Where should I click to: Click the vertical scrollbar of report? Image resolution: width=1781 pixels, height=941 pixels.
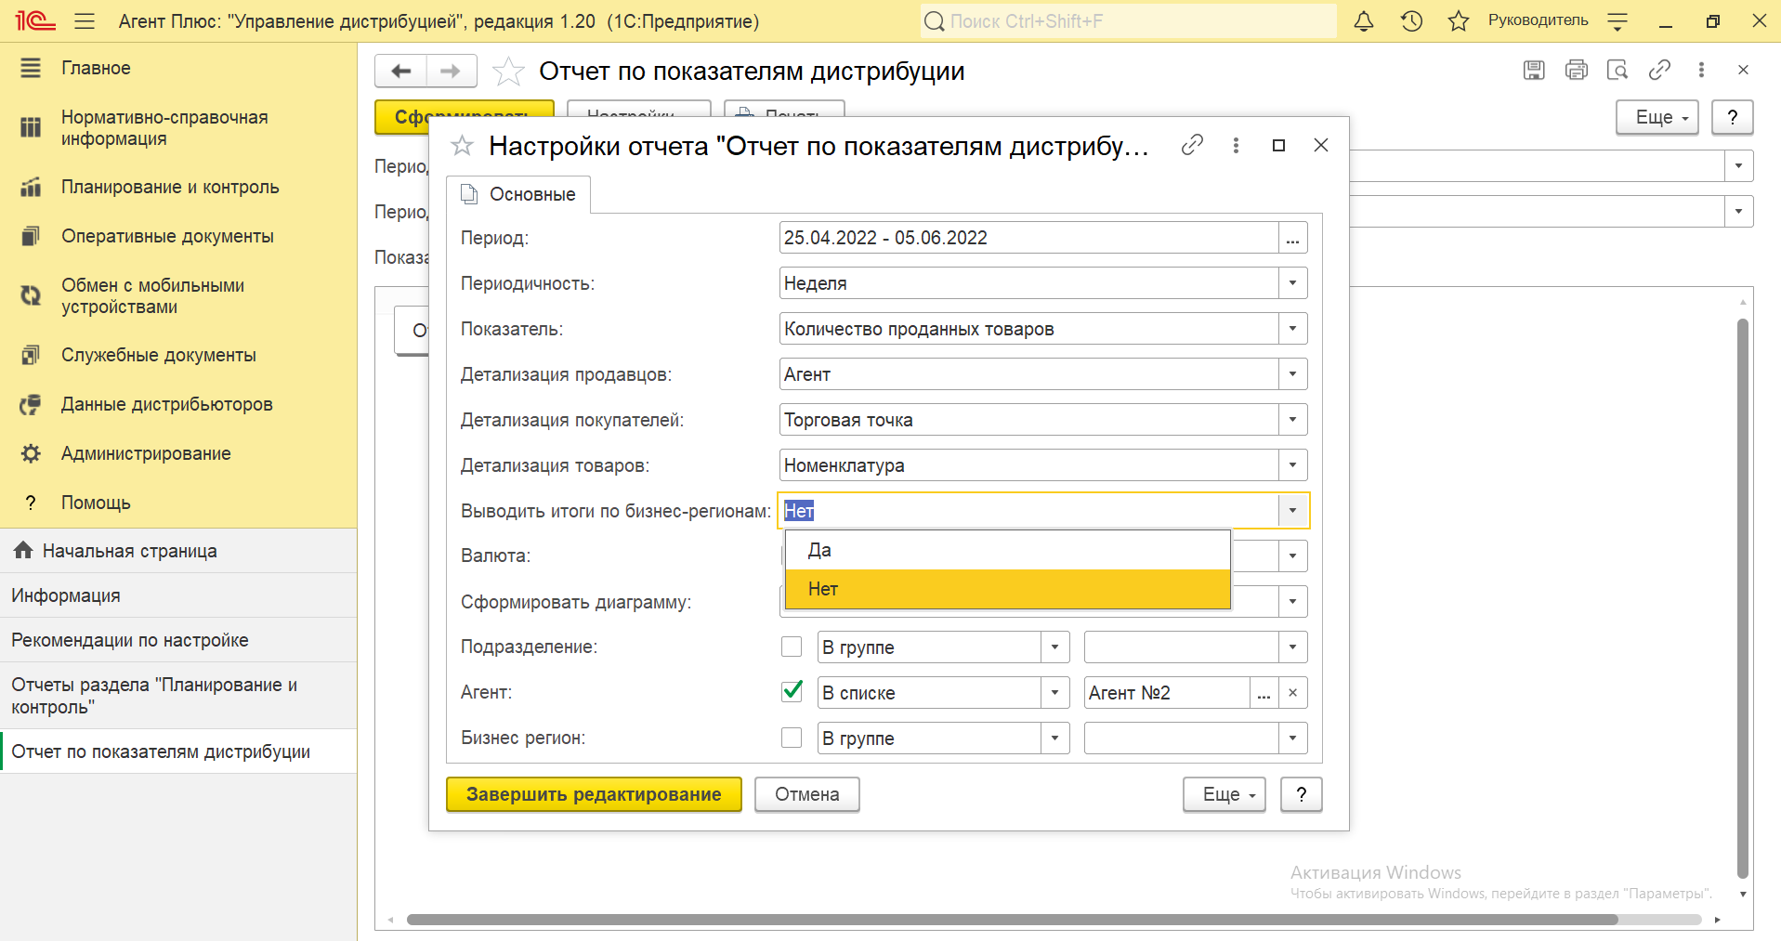1743,599
